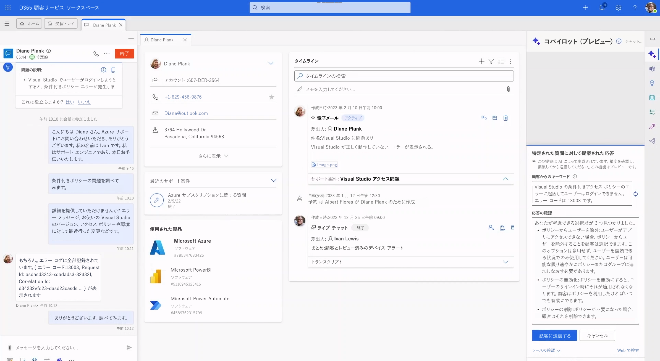Collapse 最近のサポート案件 section
Image resolution: width=660 pixels, height=361 pixels.
coord(273,180)
